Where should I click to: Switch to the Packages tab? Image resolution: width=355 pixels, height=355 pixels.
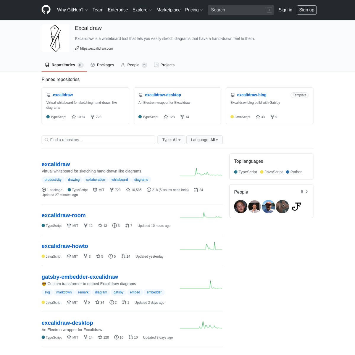pyautogui.click(x=102, y=65)
